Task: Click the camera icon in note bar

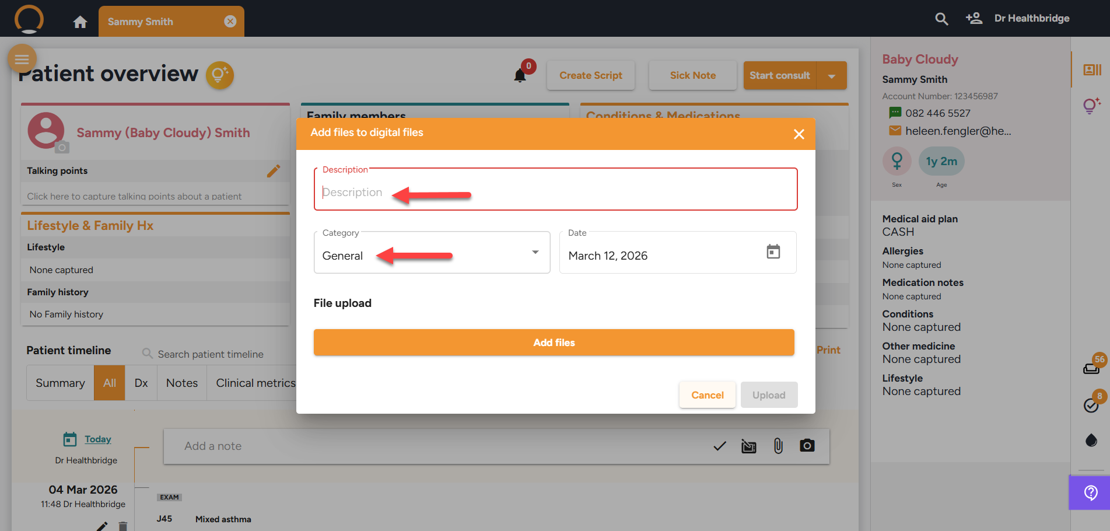Action: pyautogui.click(x=807, y=446)
